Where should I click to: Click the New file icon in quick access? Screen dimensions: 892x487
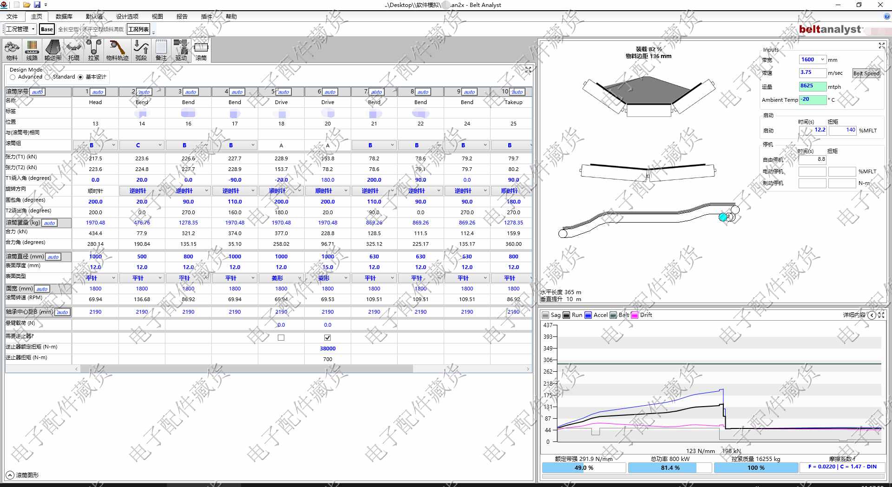pyautogui.click(x=16, y=5)
